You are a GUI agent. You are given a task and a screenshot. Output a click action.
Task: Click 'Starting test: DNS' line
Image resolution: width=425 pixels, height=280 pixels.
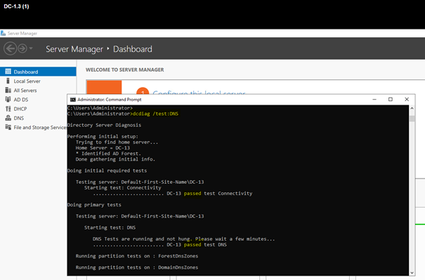coord(110,227)
